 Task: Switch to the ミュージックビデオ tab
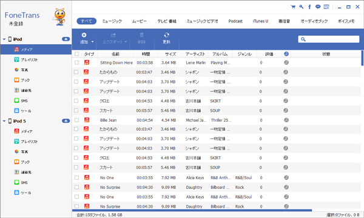pyautogui.click(x=202, y=21)
